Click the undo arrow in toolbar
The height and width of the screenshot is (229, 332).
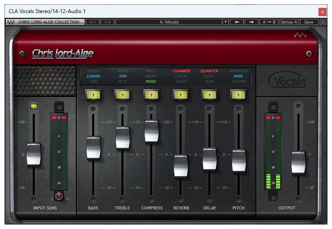93,22
